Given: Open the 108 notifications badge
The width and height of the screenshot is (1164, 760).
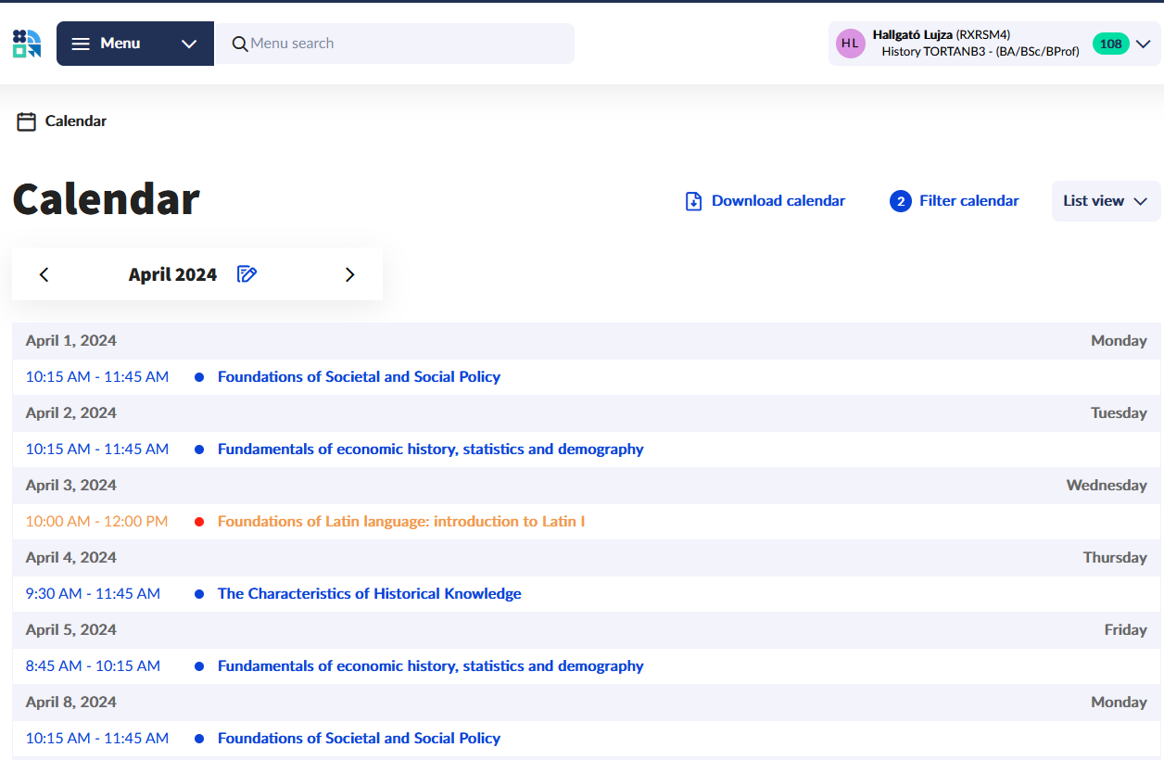Looking at the screenshot, I should pos(1110,44).
